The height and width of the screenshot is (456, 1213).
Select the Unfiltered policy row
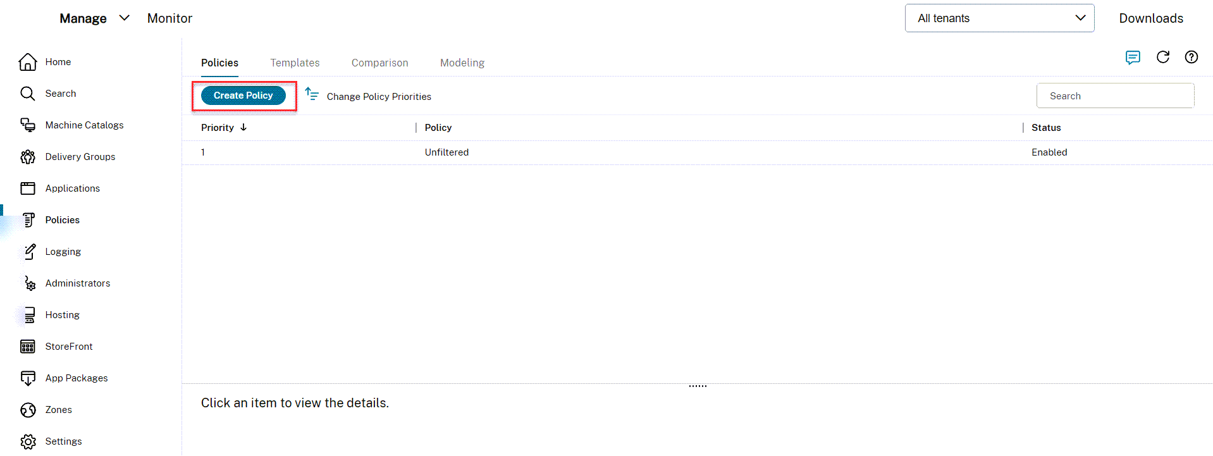697,152
